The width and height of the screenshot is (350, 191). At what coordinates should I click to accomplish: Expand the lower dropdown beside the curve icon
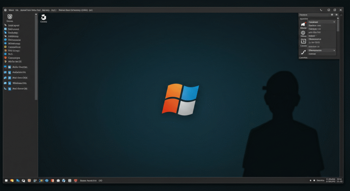pyautogui.click(x=322, y=50)
